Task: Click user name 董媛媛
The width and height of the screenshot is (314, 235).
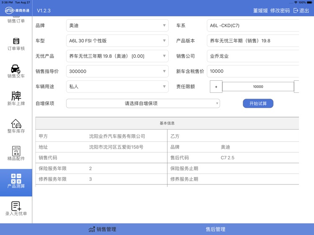Action: (x=260, y=10)
